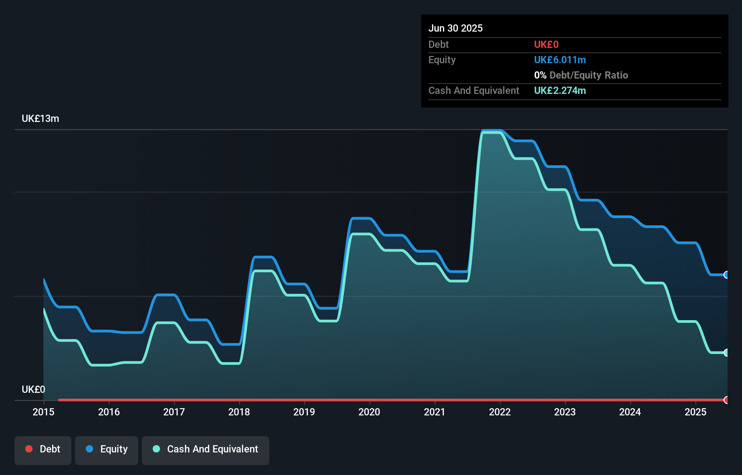Click the red Debt legend dot
Image resolution: width=742 pixels, height=475 pixels.
pyautogui.click(x=28, y=449)
